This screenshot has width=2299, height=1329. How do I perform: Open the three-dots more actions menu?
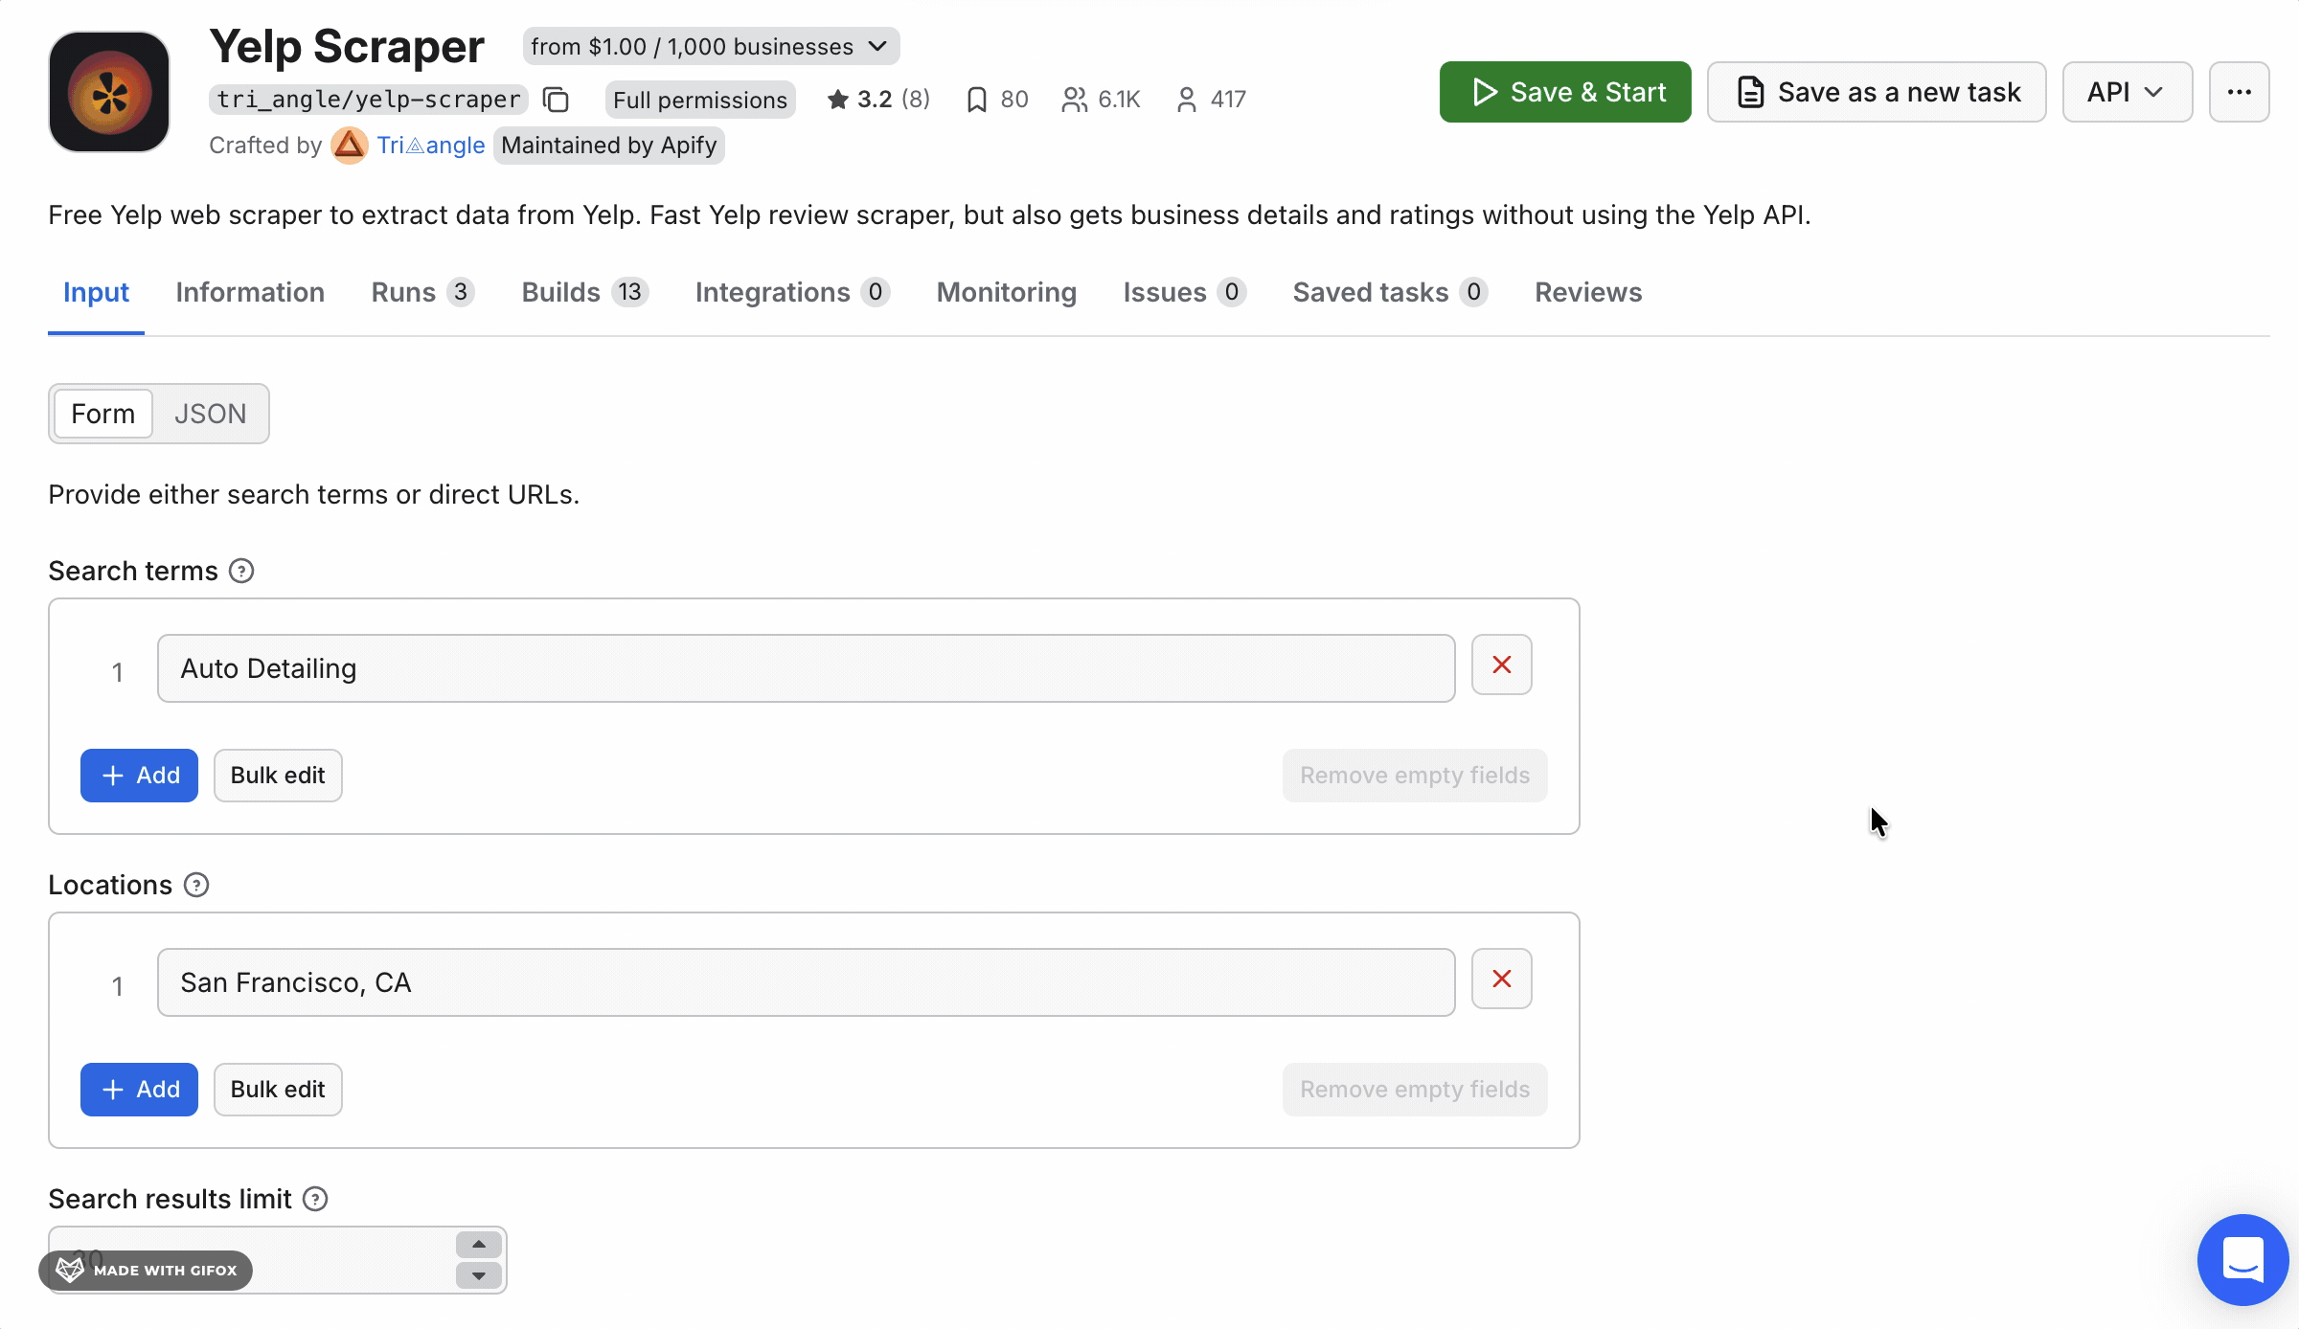pyautogui.click(x=2239, y=92)
